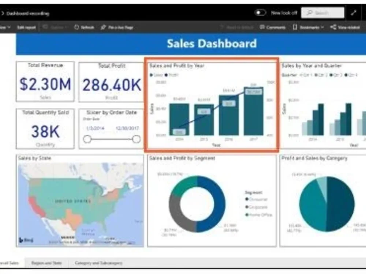Click the Search magnifier icon
This screenshot has height=274, width=366.
[x=311, y=13]
